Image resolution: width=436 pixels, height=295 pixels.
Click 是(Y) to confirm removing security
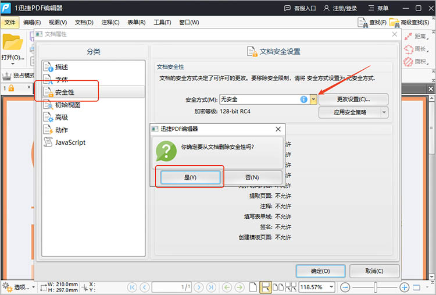191,177
